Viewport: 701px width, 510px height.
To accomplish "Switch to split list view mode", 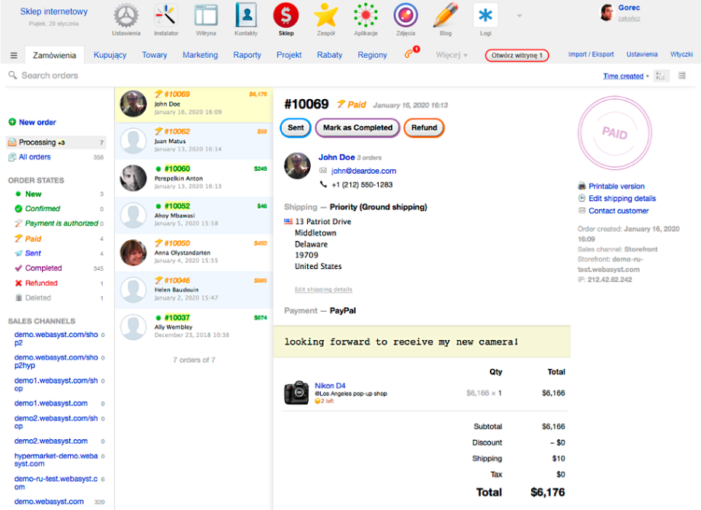I will tap(661, 75).
